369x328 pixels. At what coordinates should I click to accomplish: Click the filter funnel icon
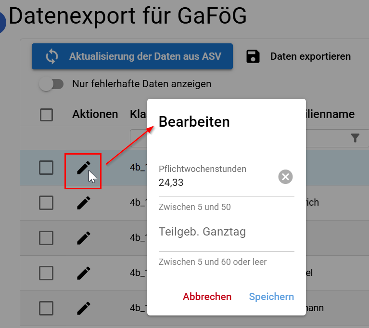(355, 138)
